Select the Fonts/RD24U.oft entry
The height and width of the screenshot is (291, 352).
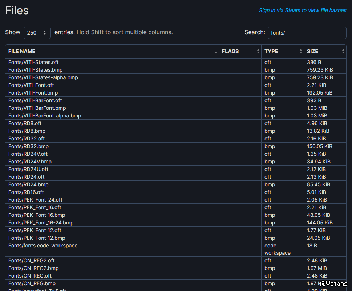[x=28, y=169]
